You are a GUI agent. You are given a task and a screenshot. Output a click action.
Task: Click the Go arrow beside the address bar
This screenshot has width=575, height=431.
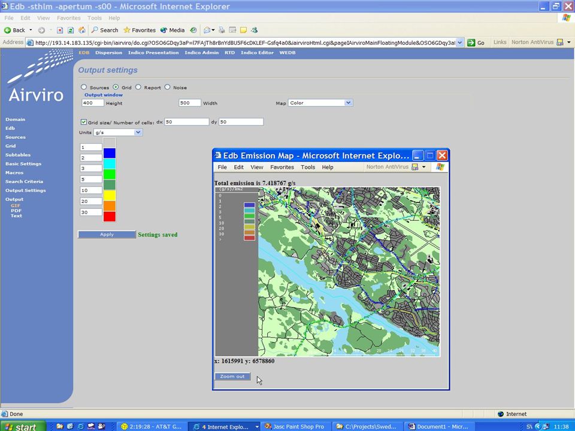[x=471, y=43]
